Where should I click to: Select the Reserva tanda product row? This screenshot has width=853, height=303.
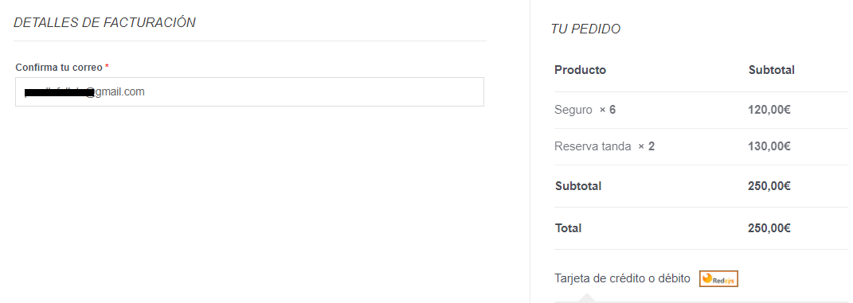pos(701,146)
